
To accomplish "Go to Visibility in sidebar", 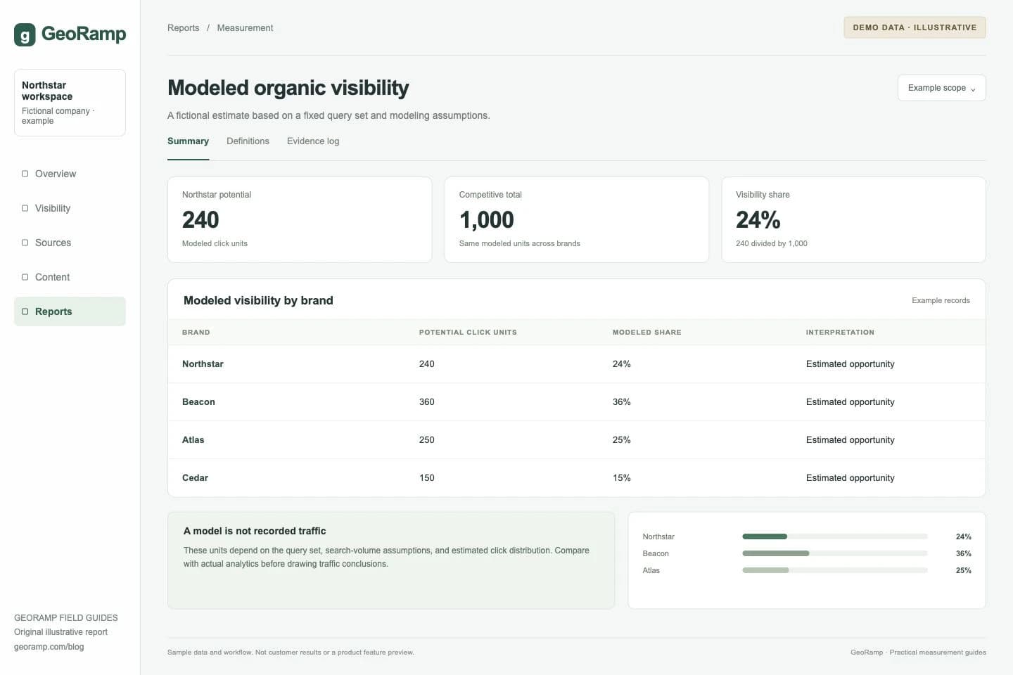I will 70,208.
